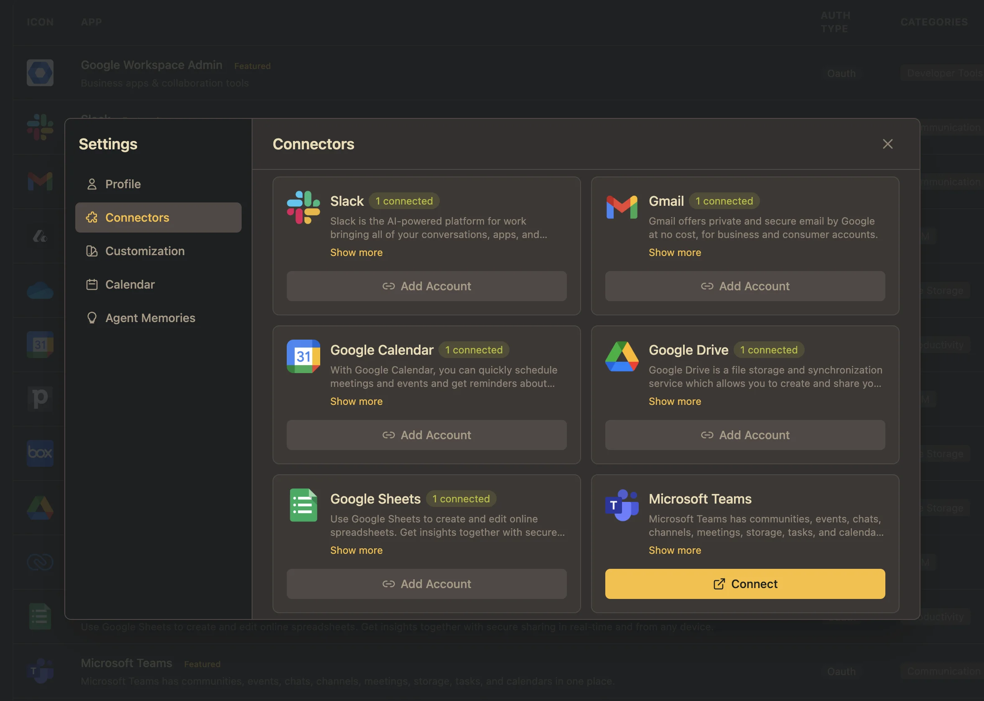
Task: Show more of Gmail description
Action: pyautogui.click(x=675, y=253)
